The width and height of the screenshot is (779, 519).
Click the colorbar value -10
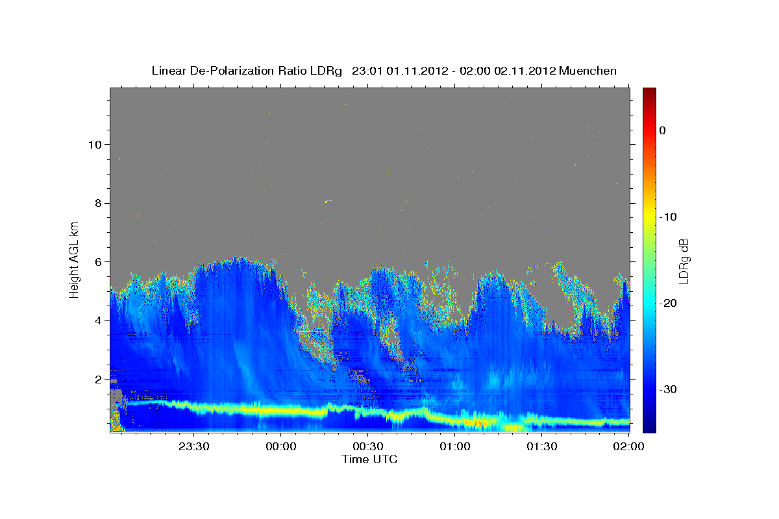[x=667, y=217]
